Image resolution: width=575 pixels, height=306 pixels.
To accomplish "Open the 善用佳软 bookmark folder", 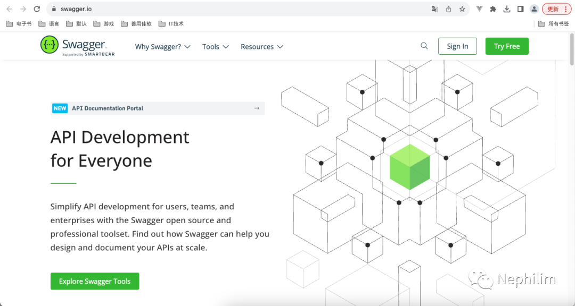I will click(136, 24).
